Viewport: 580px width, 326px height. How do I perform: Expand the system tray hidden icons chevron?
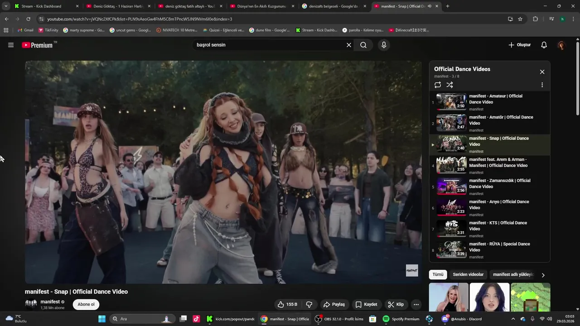(x=513, y=319)
